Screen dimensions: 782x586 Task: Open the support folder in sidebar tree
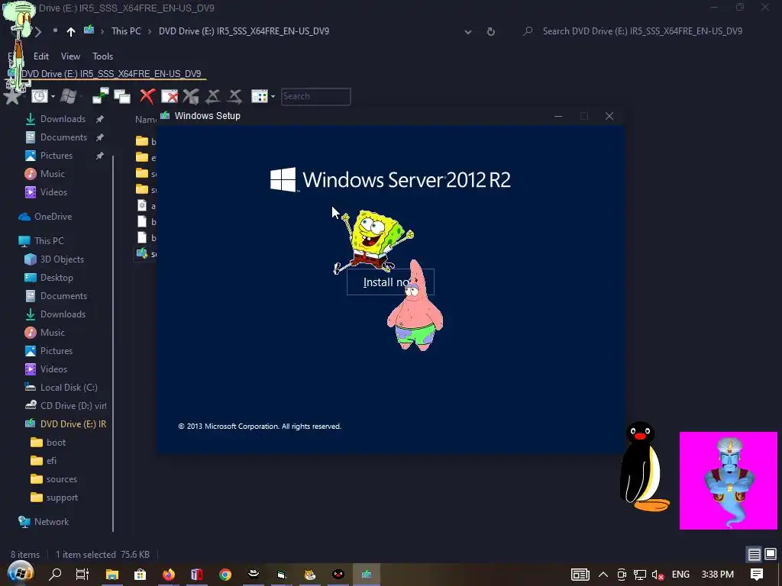coord(62,497)
